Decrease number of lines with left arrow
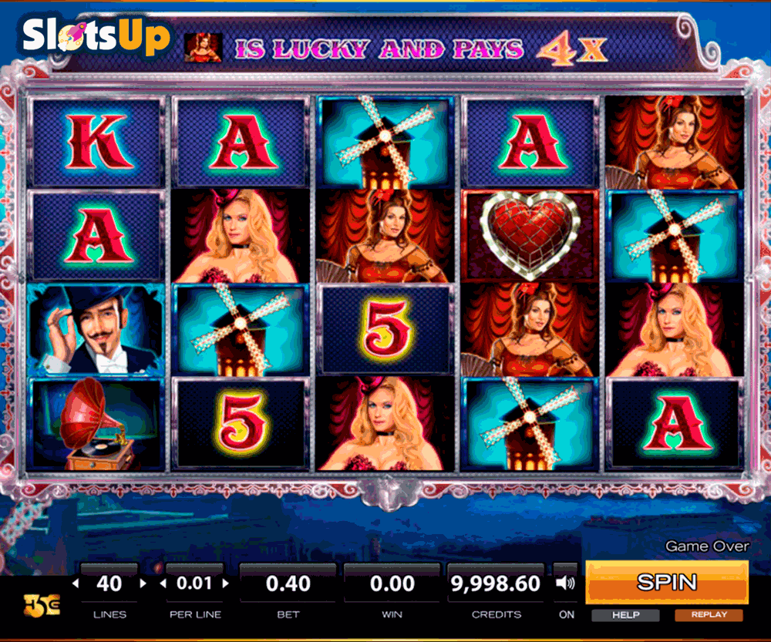The image size is (771, 642). point(76,583)
